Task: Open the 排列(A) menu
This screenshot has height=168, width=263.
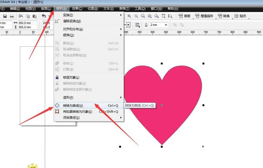Action: click(x=61, y=9)
